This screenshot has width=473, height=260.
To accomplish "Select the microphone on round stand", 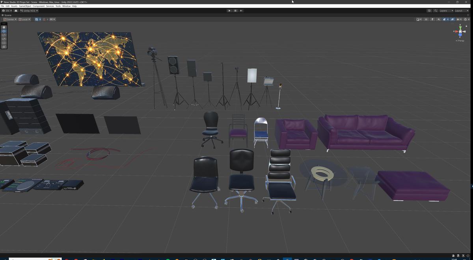I will pos(279,96).
